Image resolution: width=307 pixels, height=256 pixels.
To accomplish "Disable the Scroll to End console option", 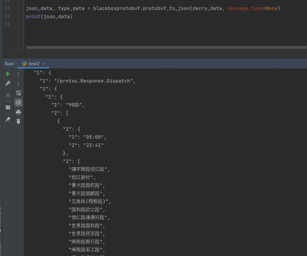I will pyautogui.click(x=18, y=102).
